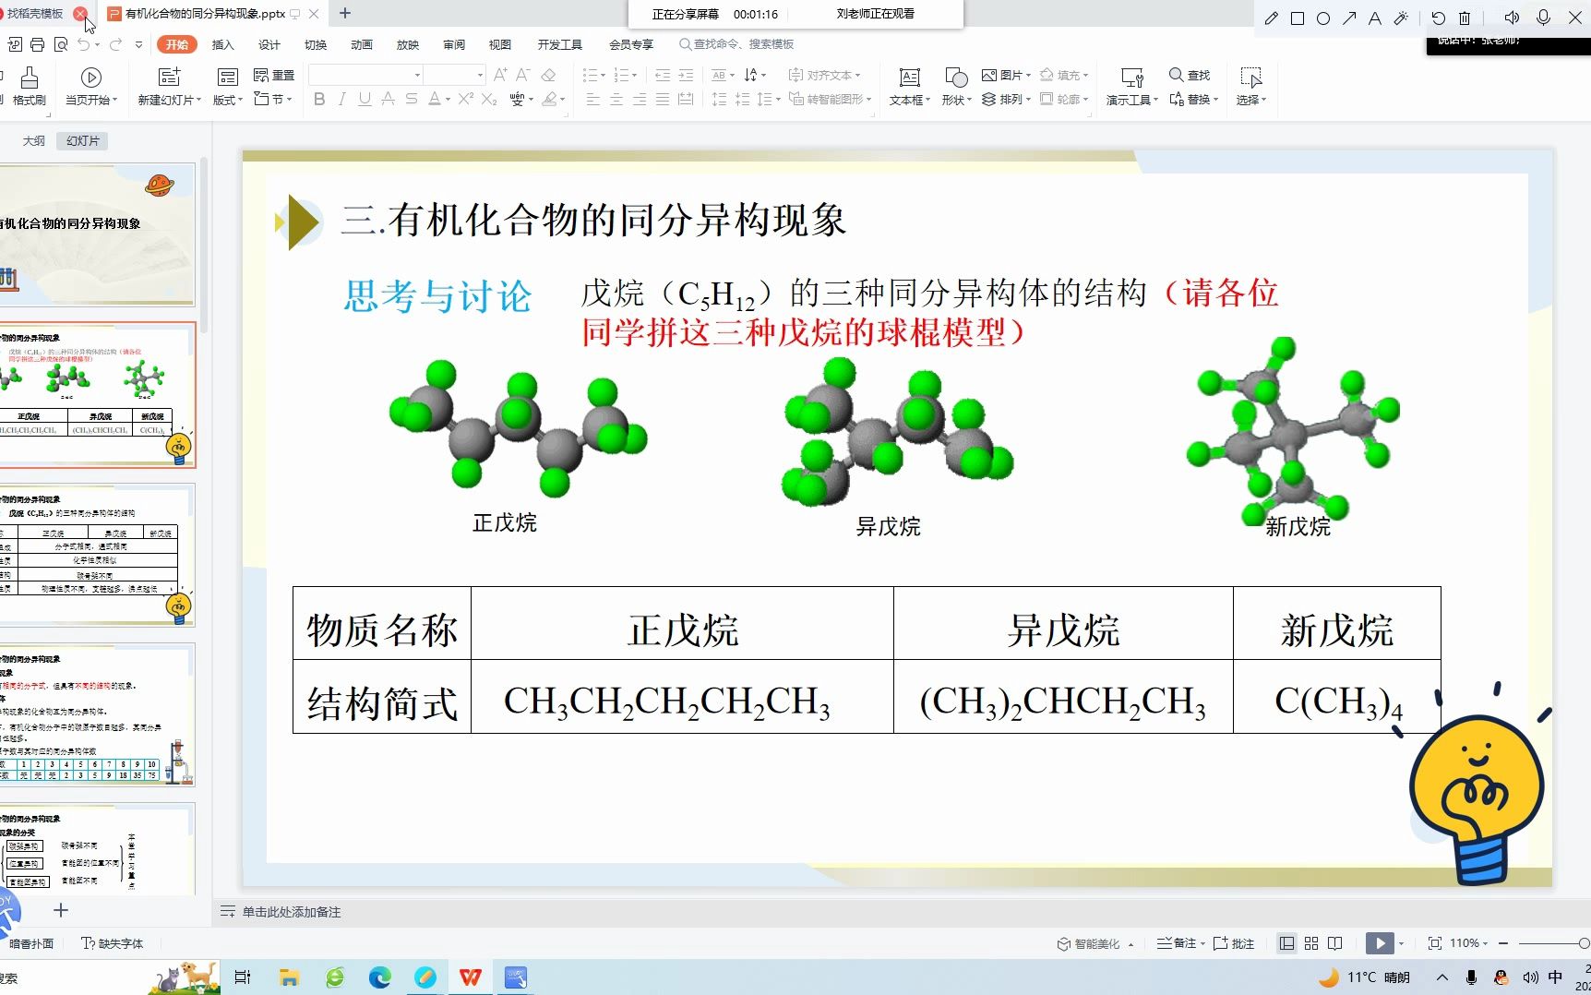Click the Reset (重置) button
This screenshot has height=995, width=1591.
coord(274,75)
